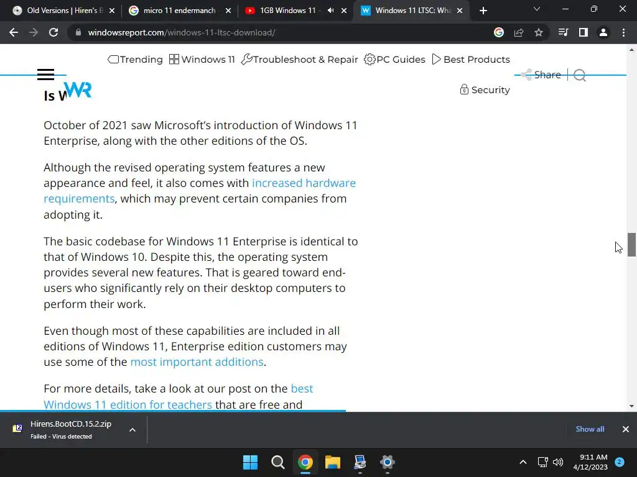
Task: Open best Windows 11 edition for teachers link
Action: tap(179, 396)
